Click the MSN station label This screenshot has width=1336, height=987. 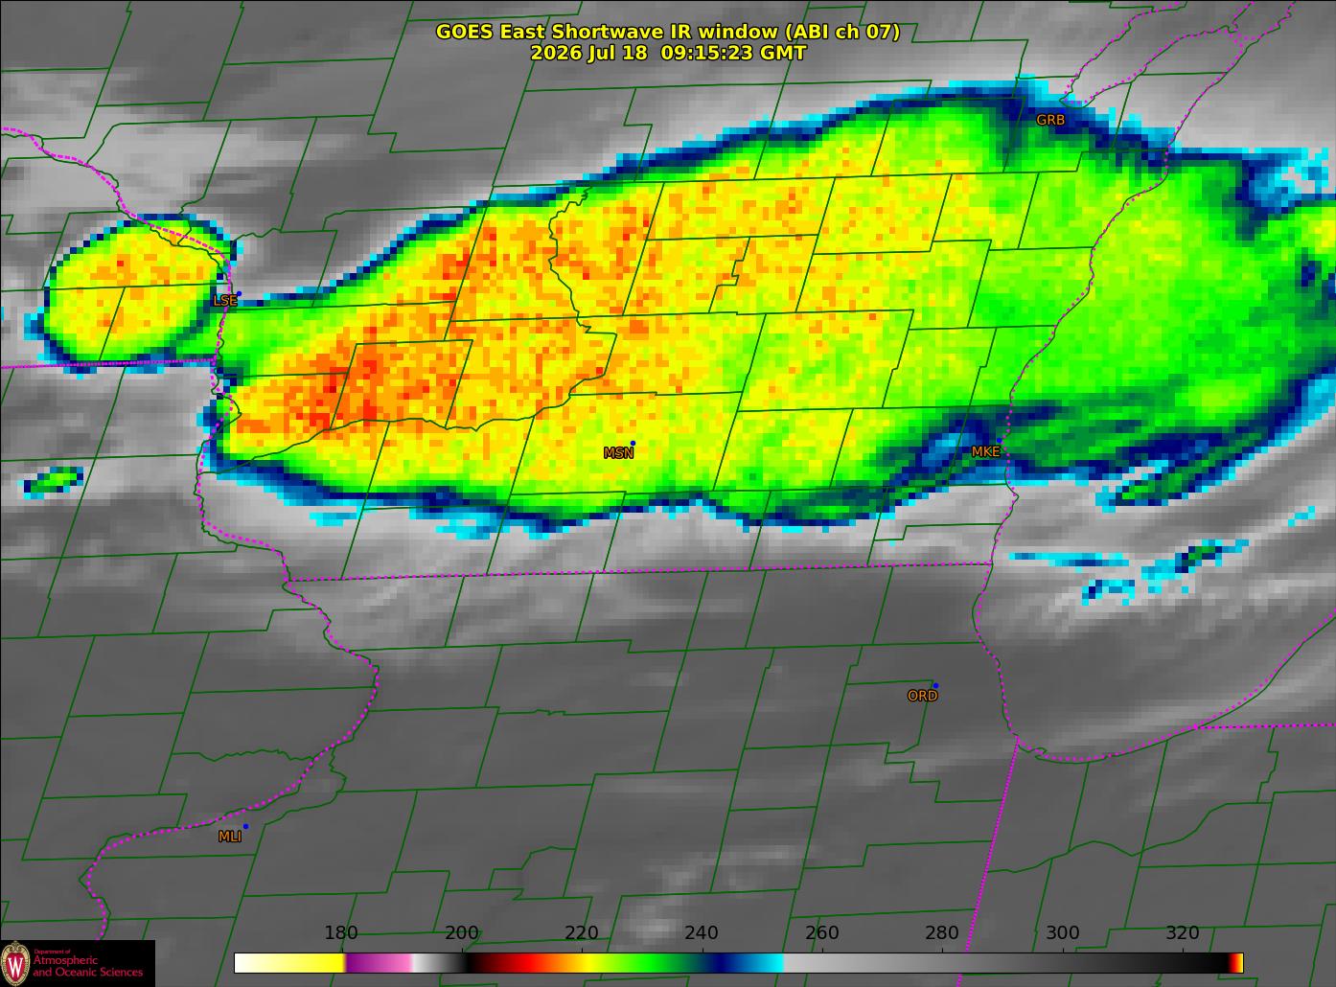tap(618, 453)
